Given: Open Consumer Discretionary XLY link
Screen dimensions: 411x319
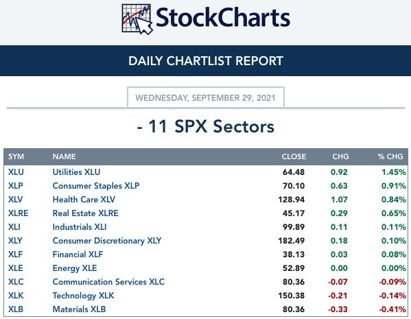Looking at the screenshot, I should coord(107,241).
